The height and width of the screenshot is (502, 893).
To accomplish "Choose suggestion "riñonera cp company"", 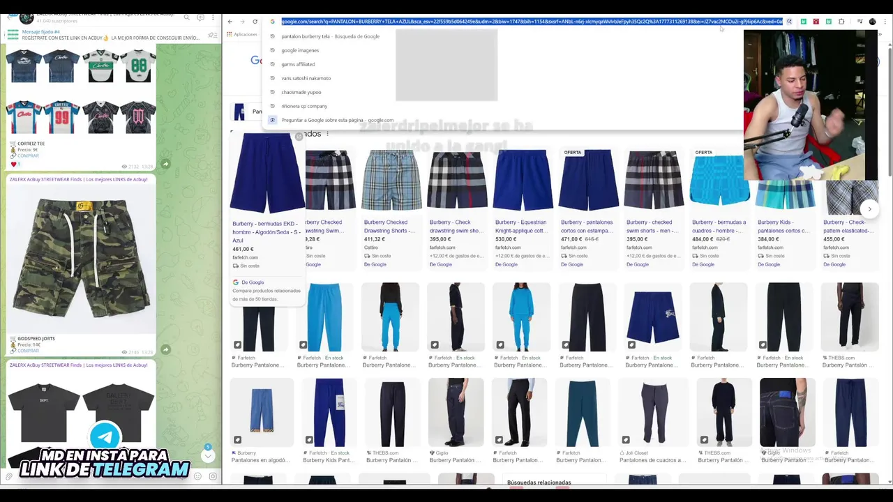I will [304, 106].
